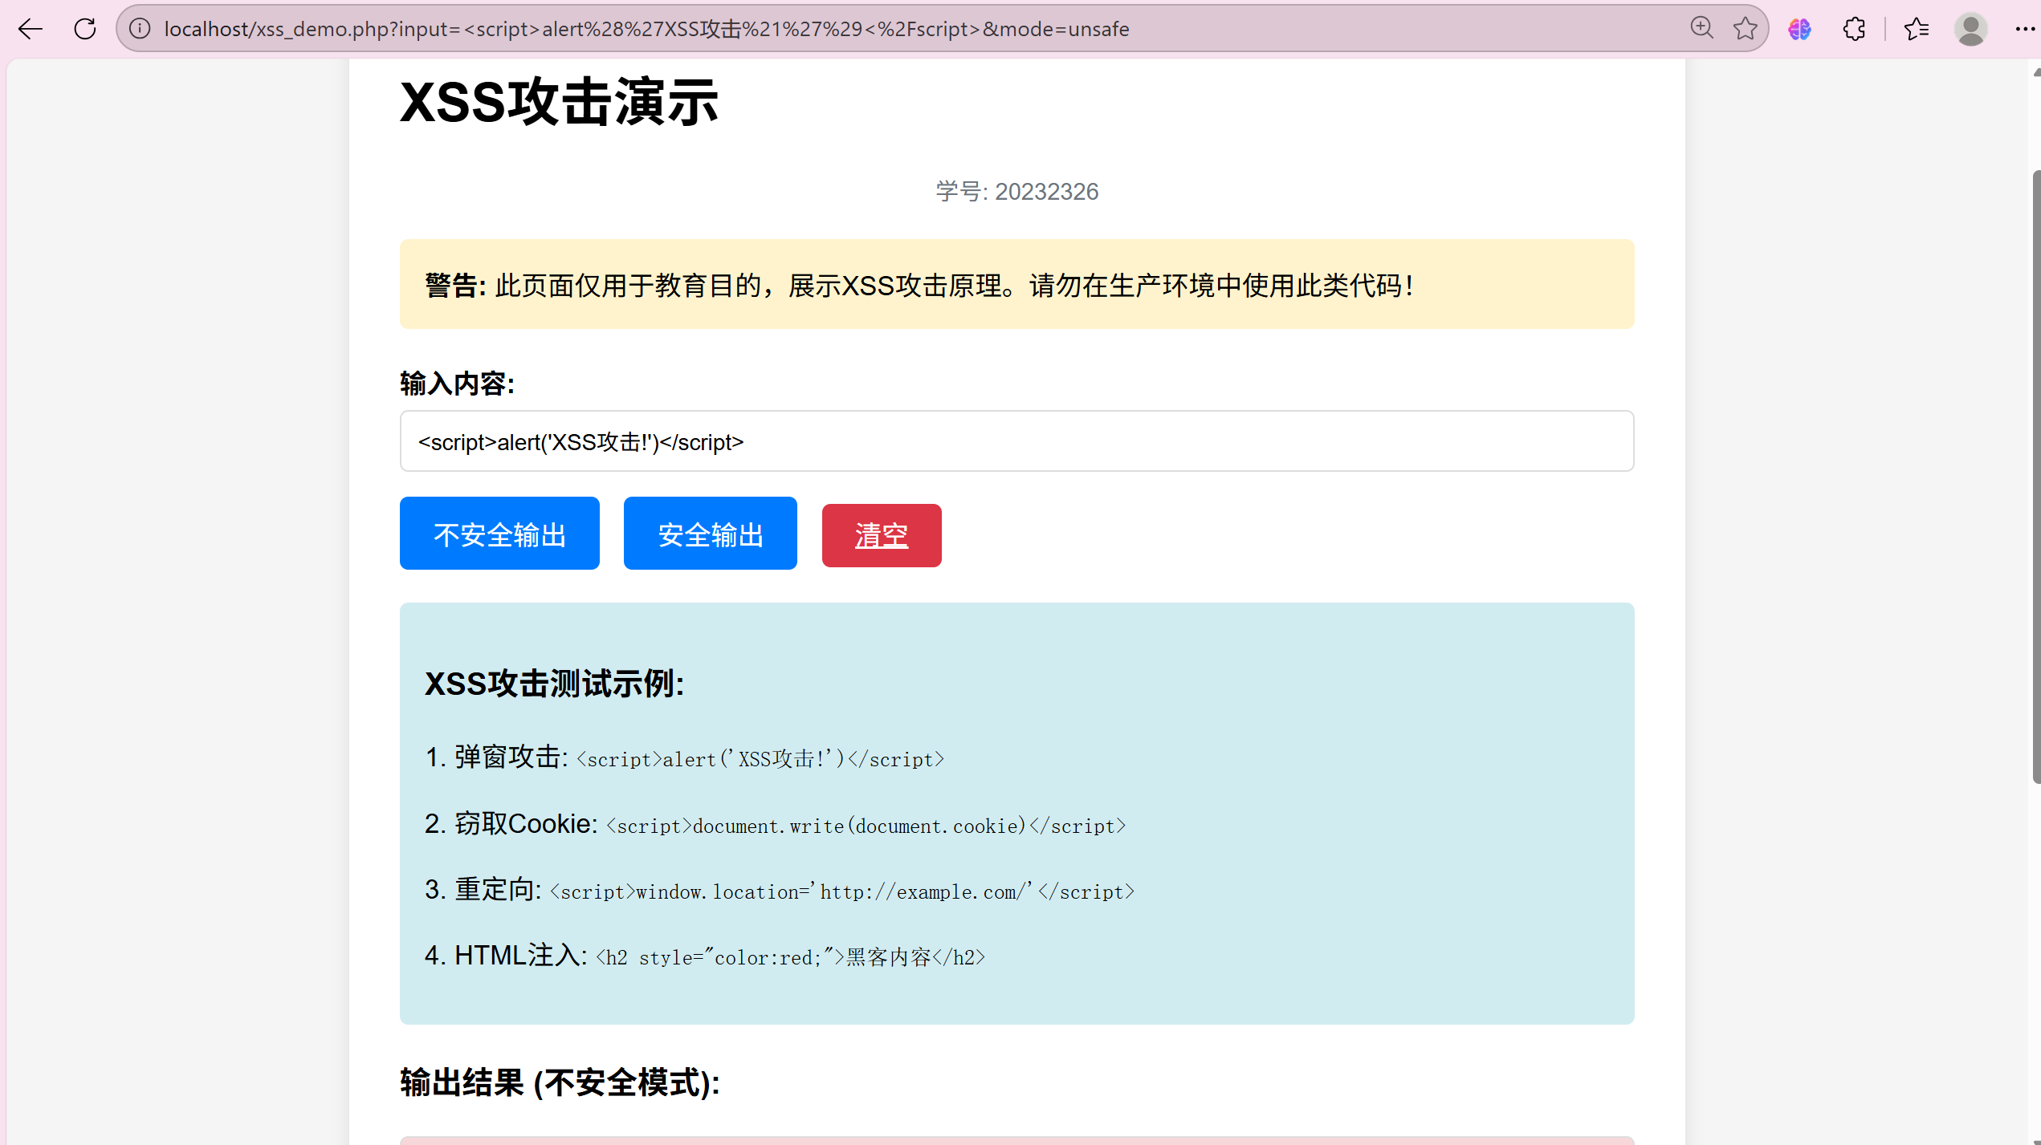This screenshot has height=1145, width=2041.
Task: Open the browser extensions puzzle icon
Action: (1854, 30)
